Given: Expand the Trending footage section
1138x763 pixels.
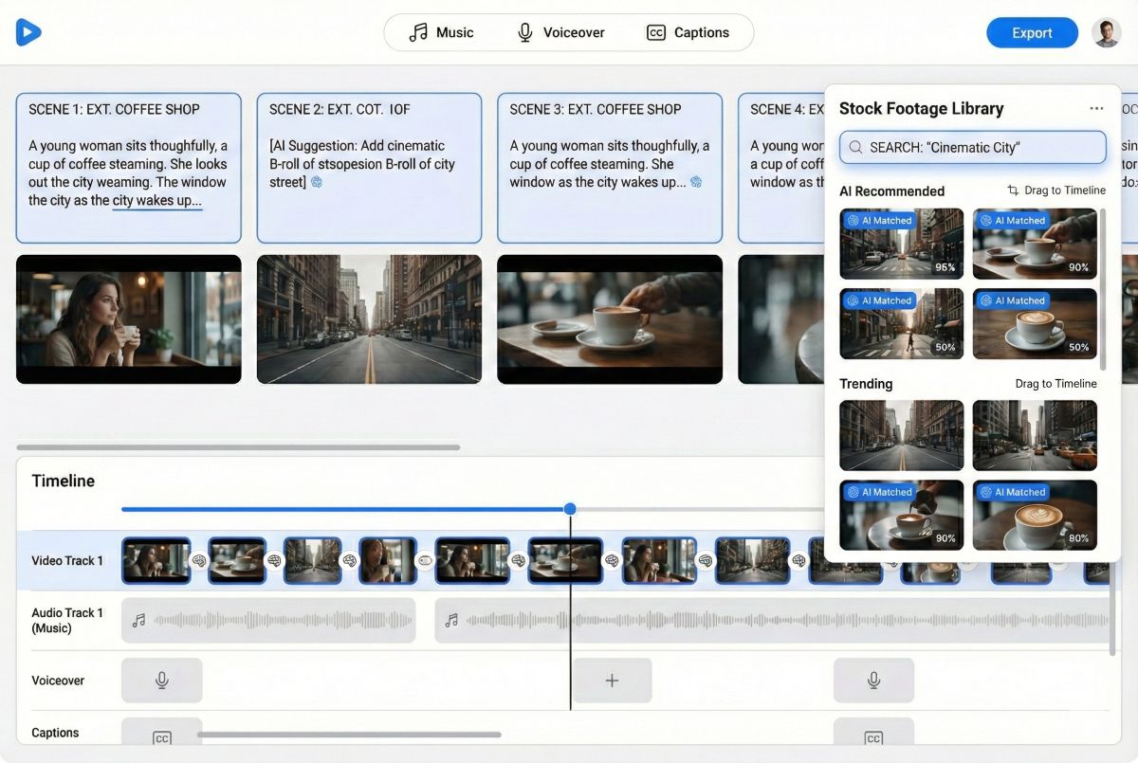Looking at the screenshot, I should pos(866,384).
